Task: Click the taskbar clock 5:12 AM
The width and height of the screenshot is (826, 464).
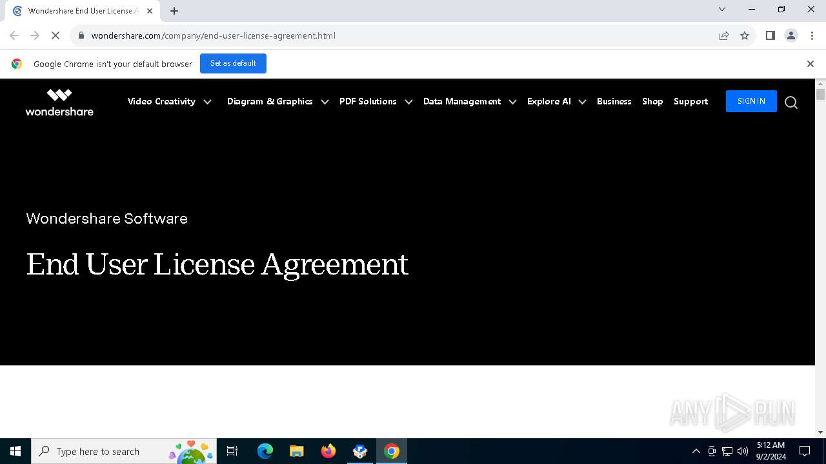Action: tap(771, 451)
